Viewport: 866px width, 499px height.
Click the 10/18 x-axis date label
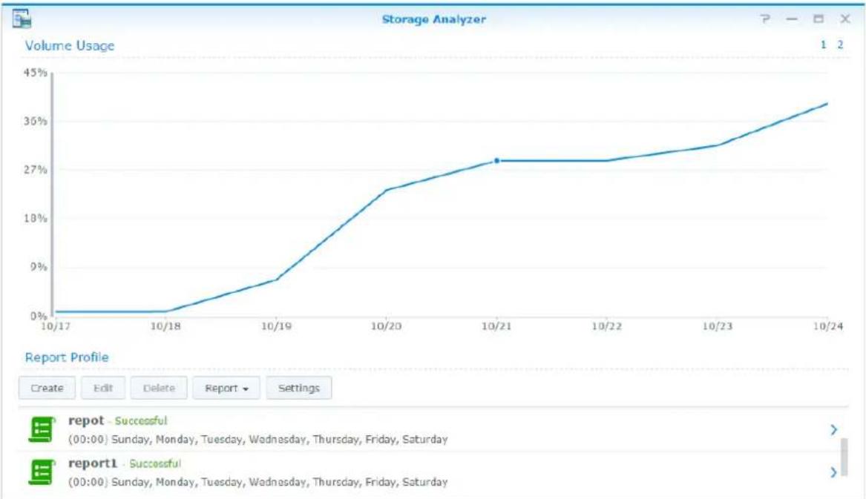tap(165, 326)
